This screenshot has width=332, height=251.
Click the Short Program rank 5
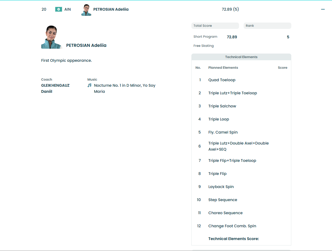pos(288,37)
